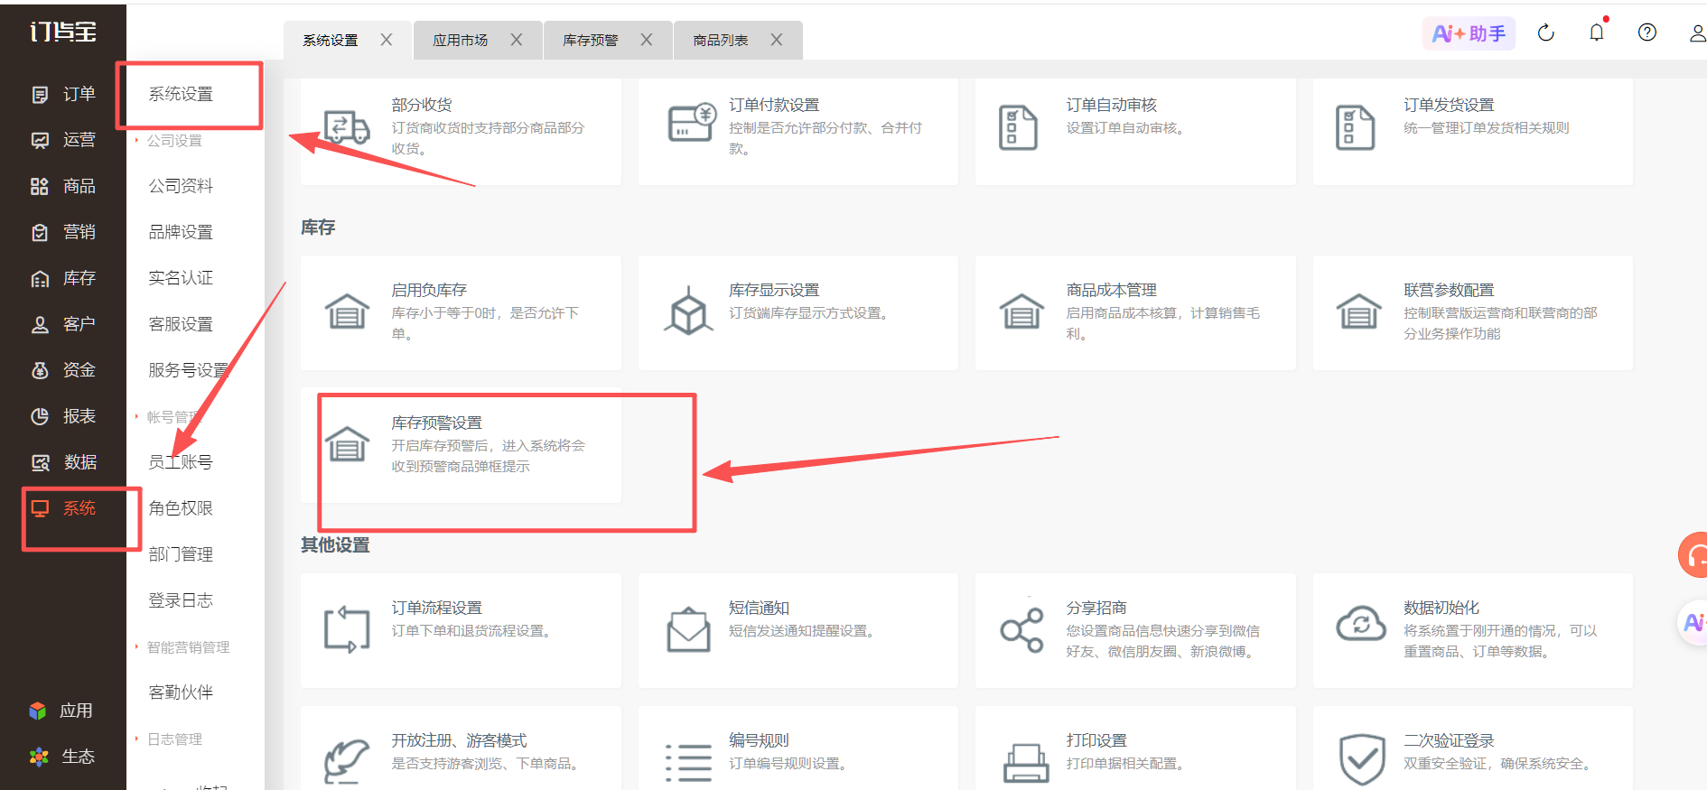Click the 商品成本管理 warehouse icon
Image resolution: width=1707 pixels, height=790 pixels.
1021,311
